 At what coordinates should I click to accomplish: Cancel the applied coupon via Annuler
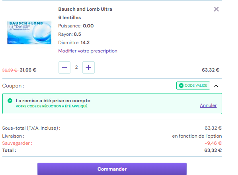pyautogui.click(x=208, y=105)
